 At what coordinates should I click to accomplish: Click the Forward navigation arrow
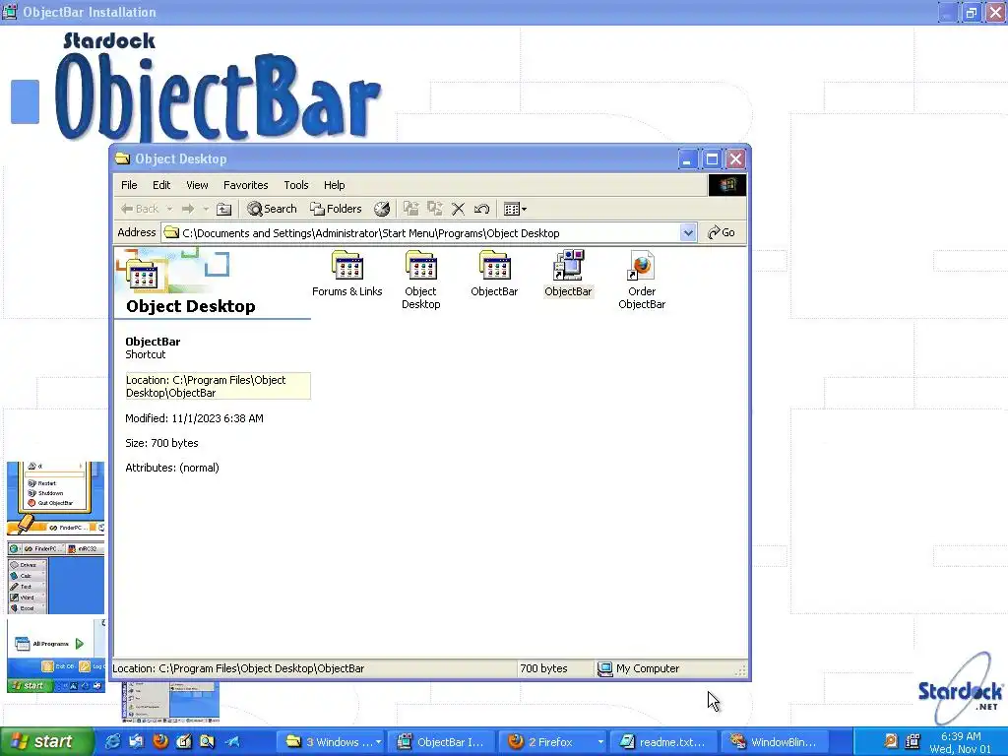[188, 209]
